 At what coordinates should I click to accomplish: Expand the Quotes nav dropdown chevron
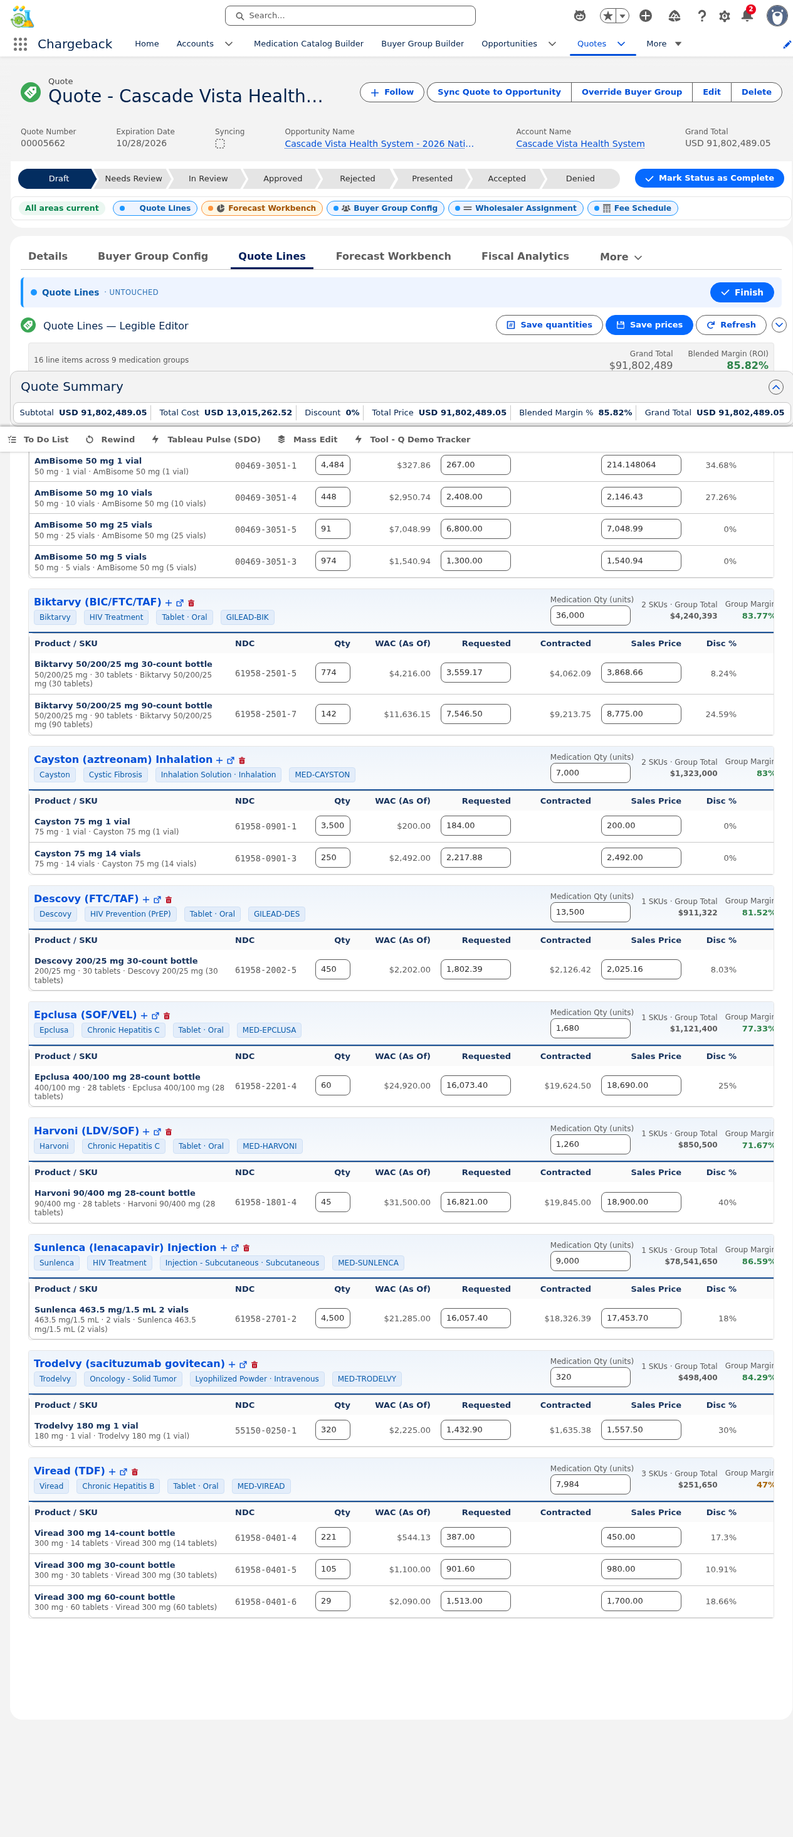click(621, 44)
